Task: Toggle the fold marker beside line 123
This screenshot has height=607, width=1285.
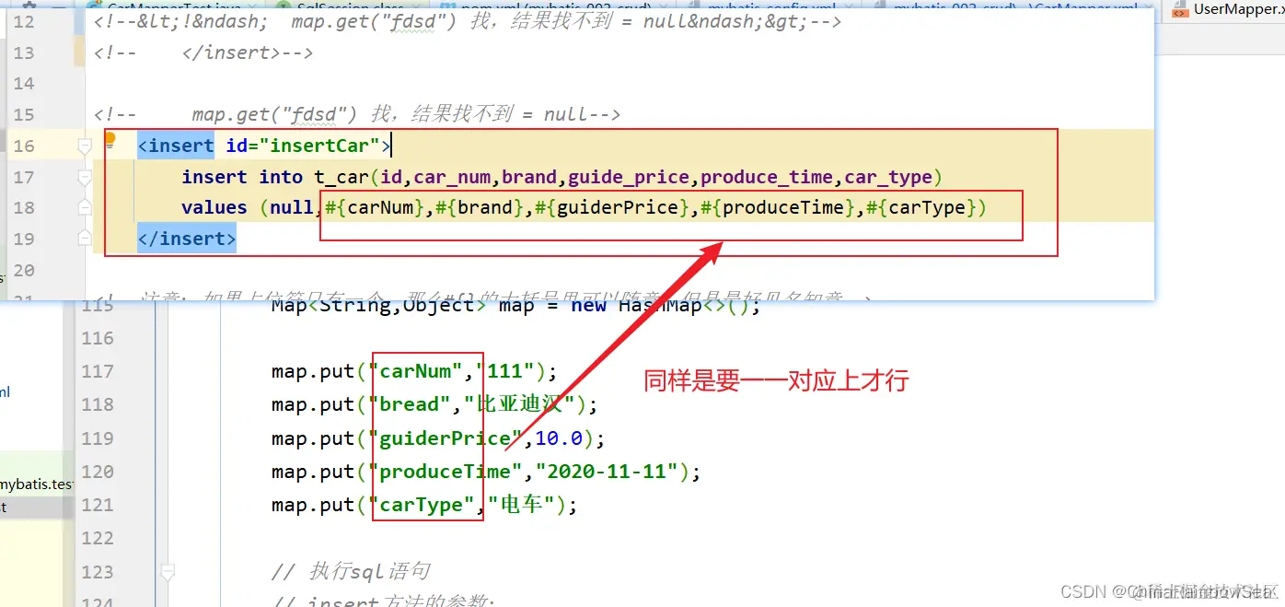Action: 168,572
